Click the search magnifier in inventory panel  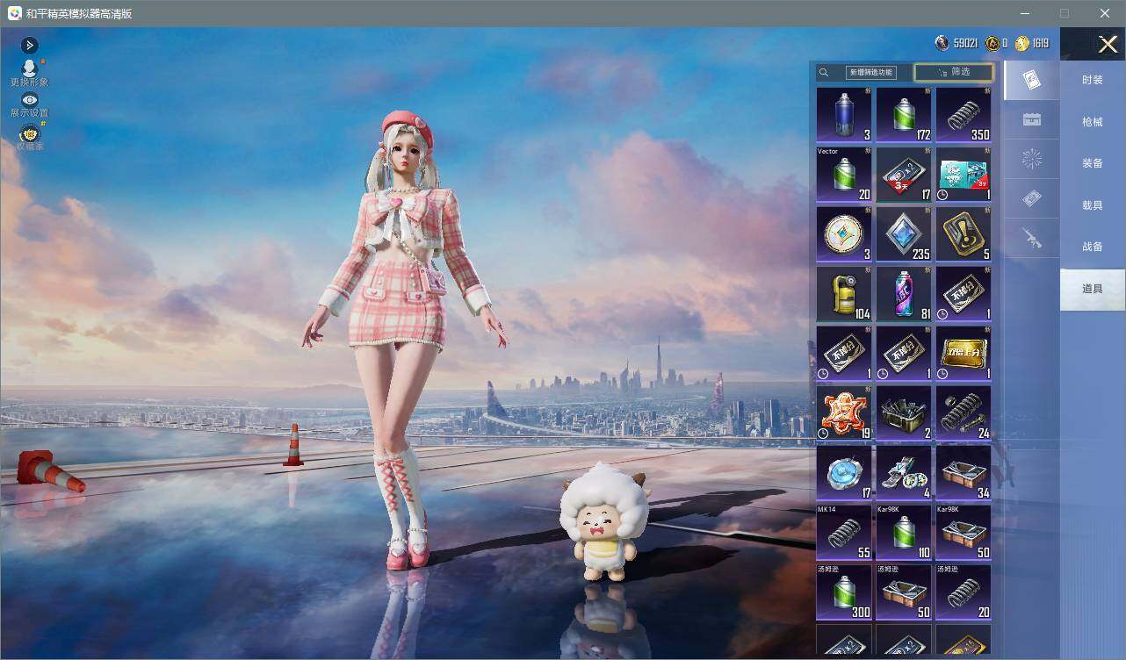824,73
